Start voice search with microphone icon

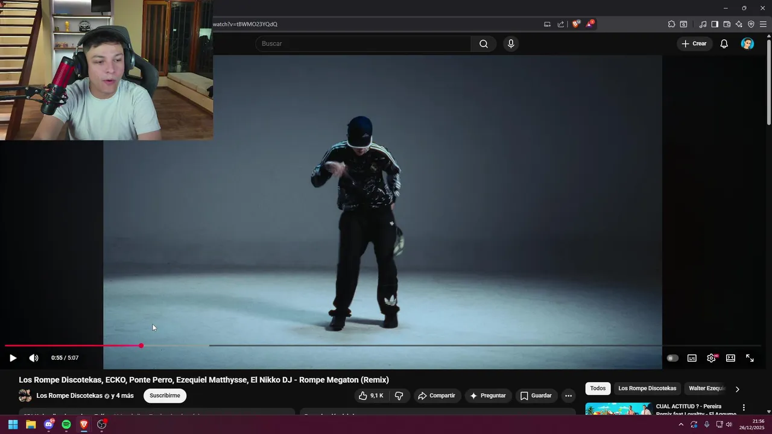511,43
